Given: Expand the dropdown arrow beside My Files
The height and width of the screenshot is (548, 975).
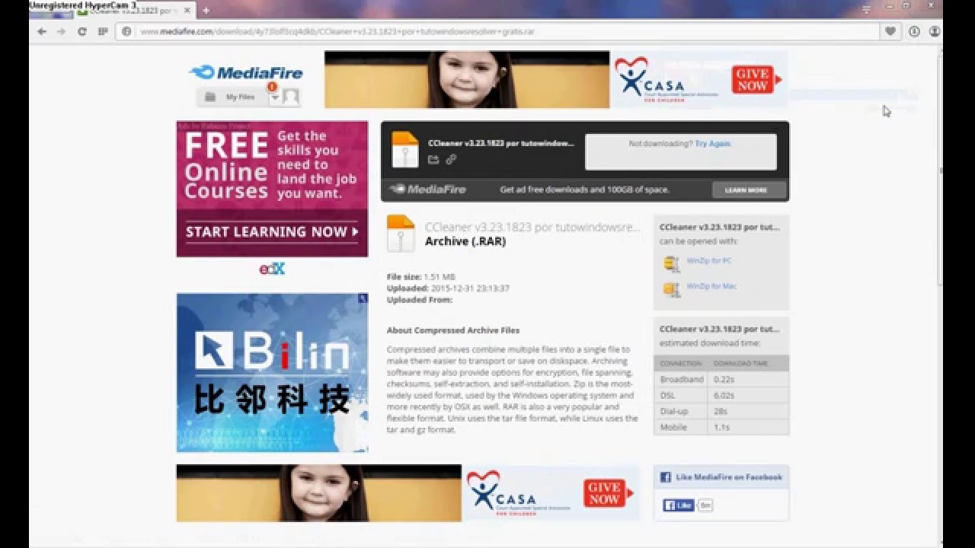Looking at the screenshot, I should click(274, 97).
